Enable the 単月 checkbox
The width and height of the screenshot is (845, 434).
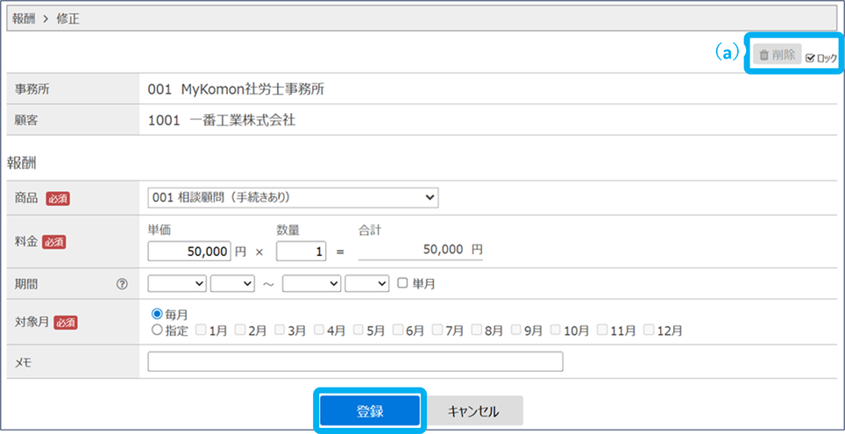(402, 283)
